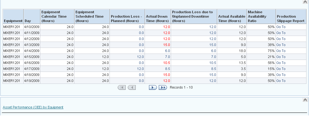Open Go To link for 4/17/2009
Image resolution: width=309 pixels, height=116 pixels.
tap(281, 69)
